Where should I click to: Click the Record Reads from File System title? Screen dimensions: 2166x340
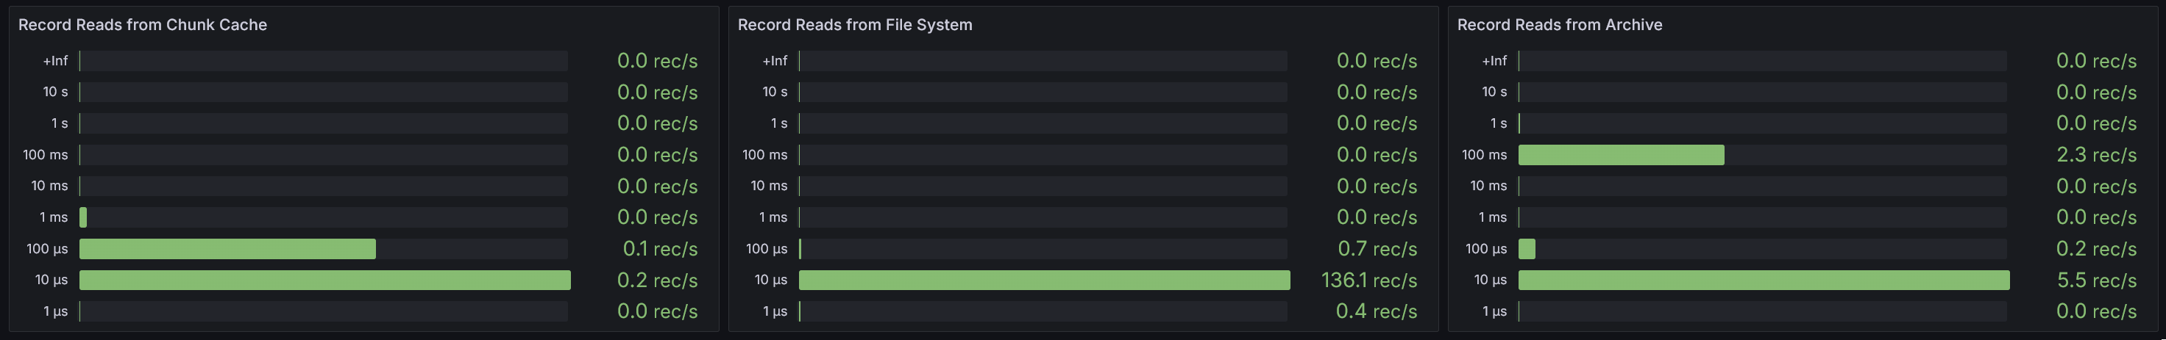(x=854, y=25)
